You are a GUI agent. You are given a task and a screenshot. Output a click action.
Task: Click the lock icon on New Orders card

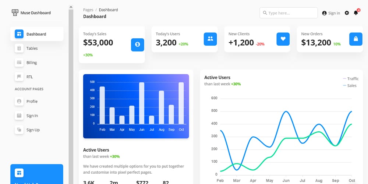click(x=356, y=39)
